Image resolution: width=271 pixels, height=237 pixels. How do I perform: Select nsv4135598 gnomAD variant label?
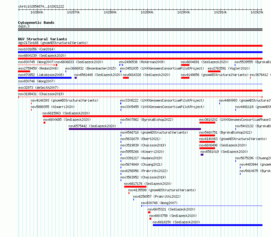click(x=162, y=190)
